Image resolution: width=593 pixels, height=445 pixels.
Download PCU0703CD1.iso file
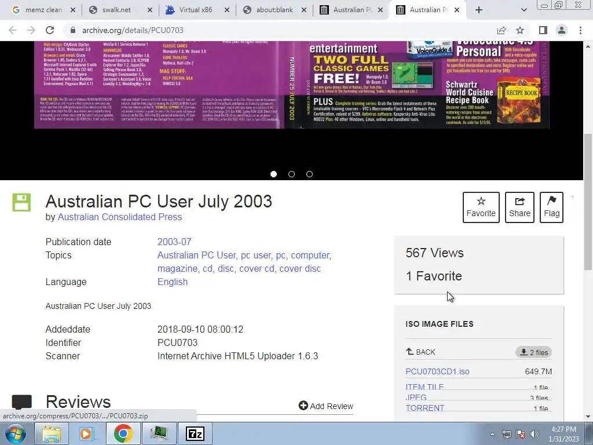point(438,371)
